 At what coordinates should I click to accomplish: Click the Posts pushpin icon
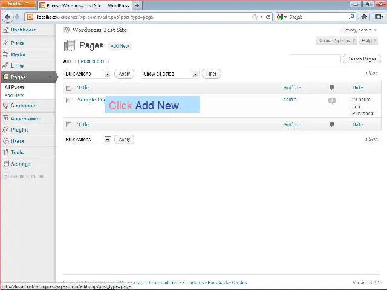click(5, 43)
